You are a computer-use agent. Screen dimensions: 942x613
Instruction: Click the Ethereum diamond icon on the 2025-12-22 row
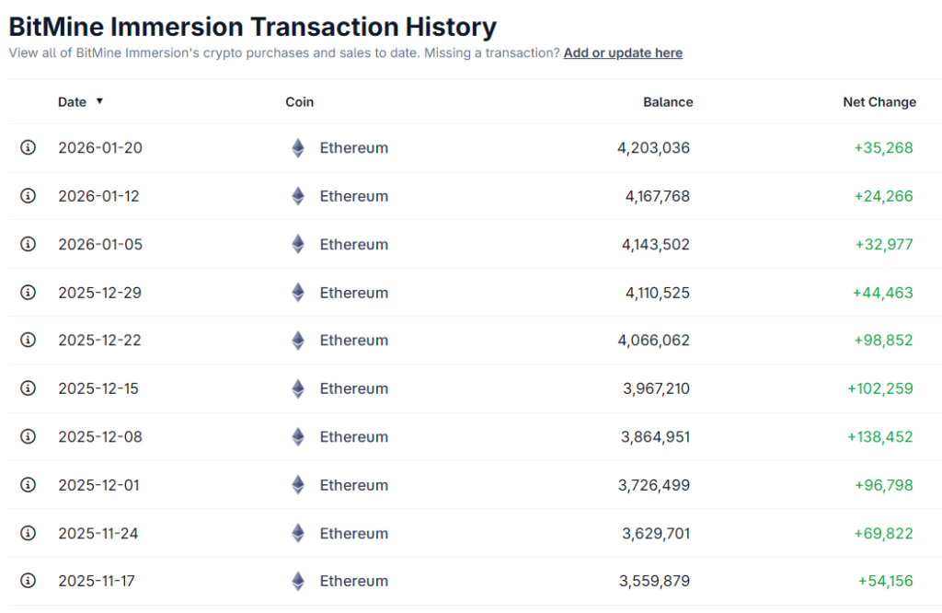point(297,340)
